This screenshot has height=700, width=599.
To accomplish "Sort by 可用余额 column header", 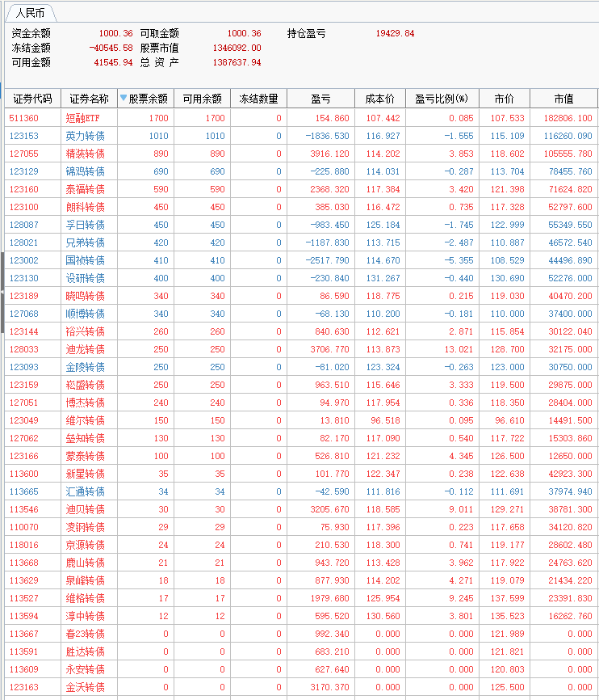I will pos(203,99).
